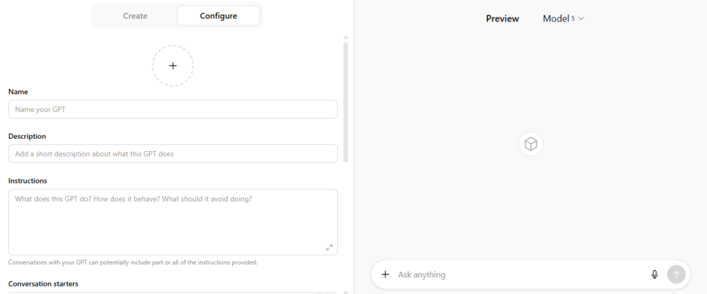The image size is (707, 294).
Task: Click the Conversation starters label
Action: [43, 284]
